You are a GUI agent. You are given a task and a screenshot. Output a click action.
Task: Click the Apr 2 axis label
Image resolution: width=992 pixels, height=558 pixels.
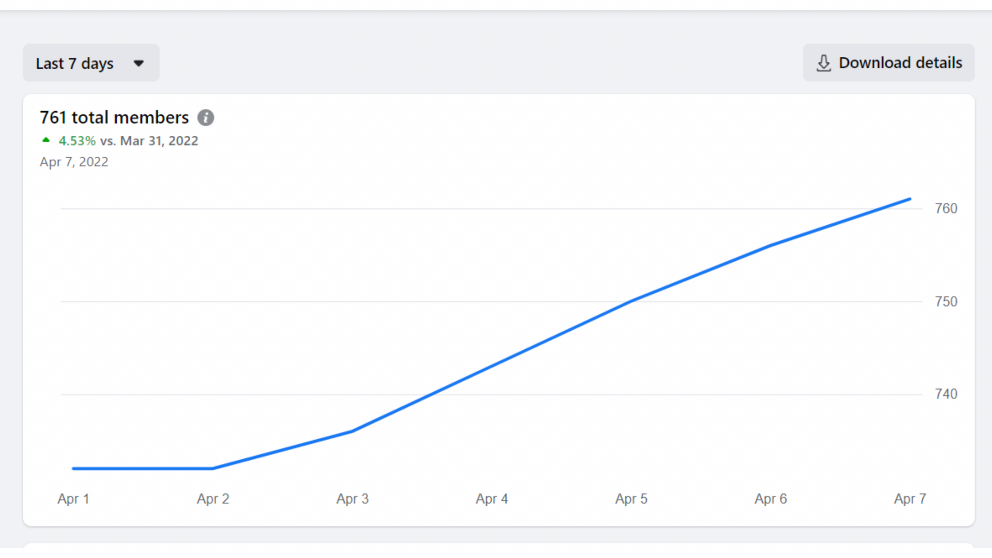[213, 499]
